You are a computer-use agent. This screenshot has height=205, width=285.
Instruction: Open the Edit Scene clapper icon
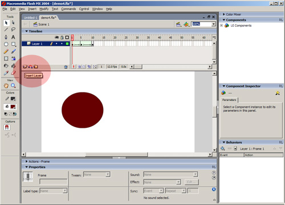[x=178, y=24]
